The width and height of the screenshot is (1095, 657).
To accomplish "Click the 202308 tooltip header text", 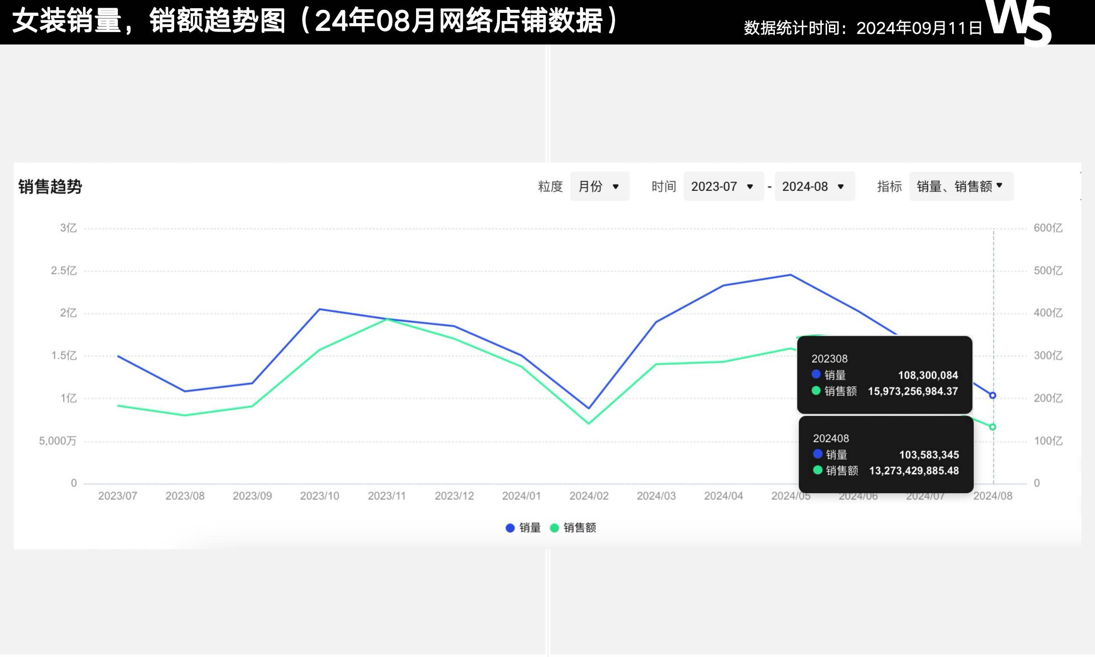I will (830, 358).
